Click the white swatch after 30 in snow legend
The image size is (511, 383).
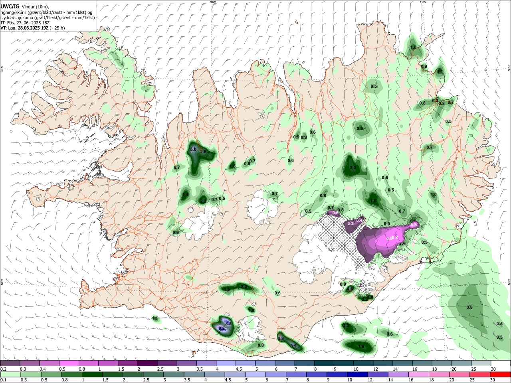(501, 363)
